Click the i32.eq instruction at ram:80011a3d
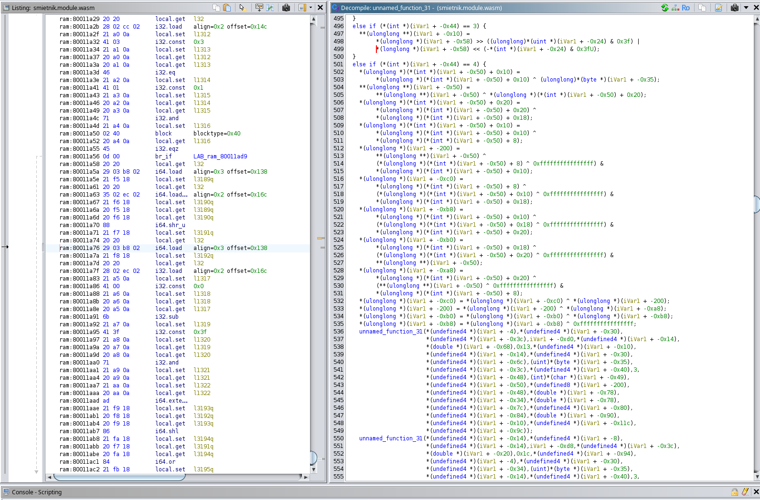The width and height of the screenshot is (760, 500). (165, 73)
